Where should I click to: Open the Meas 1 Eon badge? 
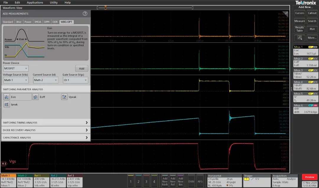(305, 50)
